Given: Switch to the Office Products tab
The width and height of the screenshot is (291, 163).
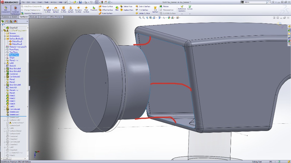Looking at the screenshot, I should (56, 17).
